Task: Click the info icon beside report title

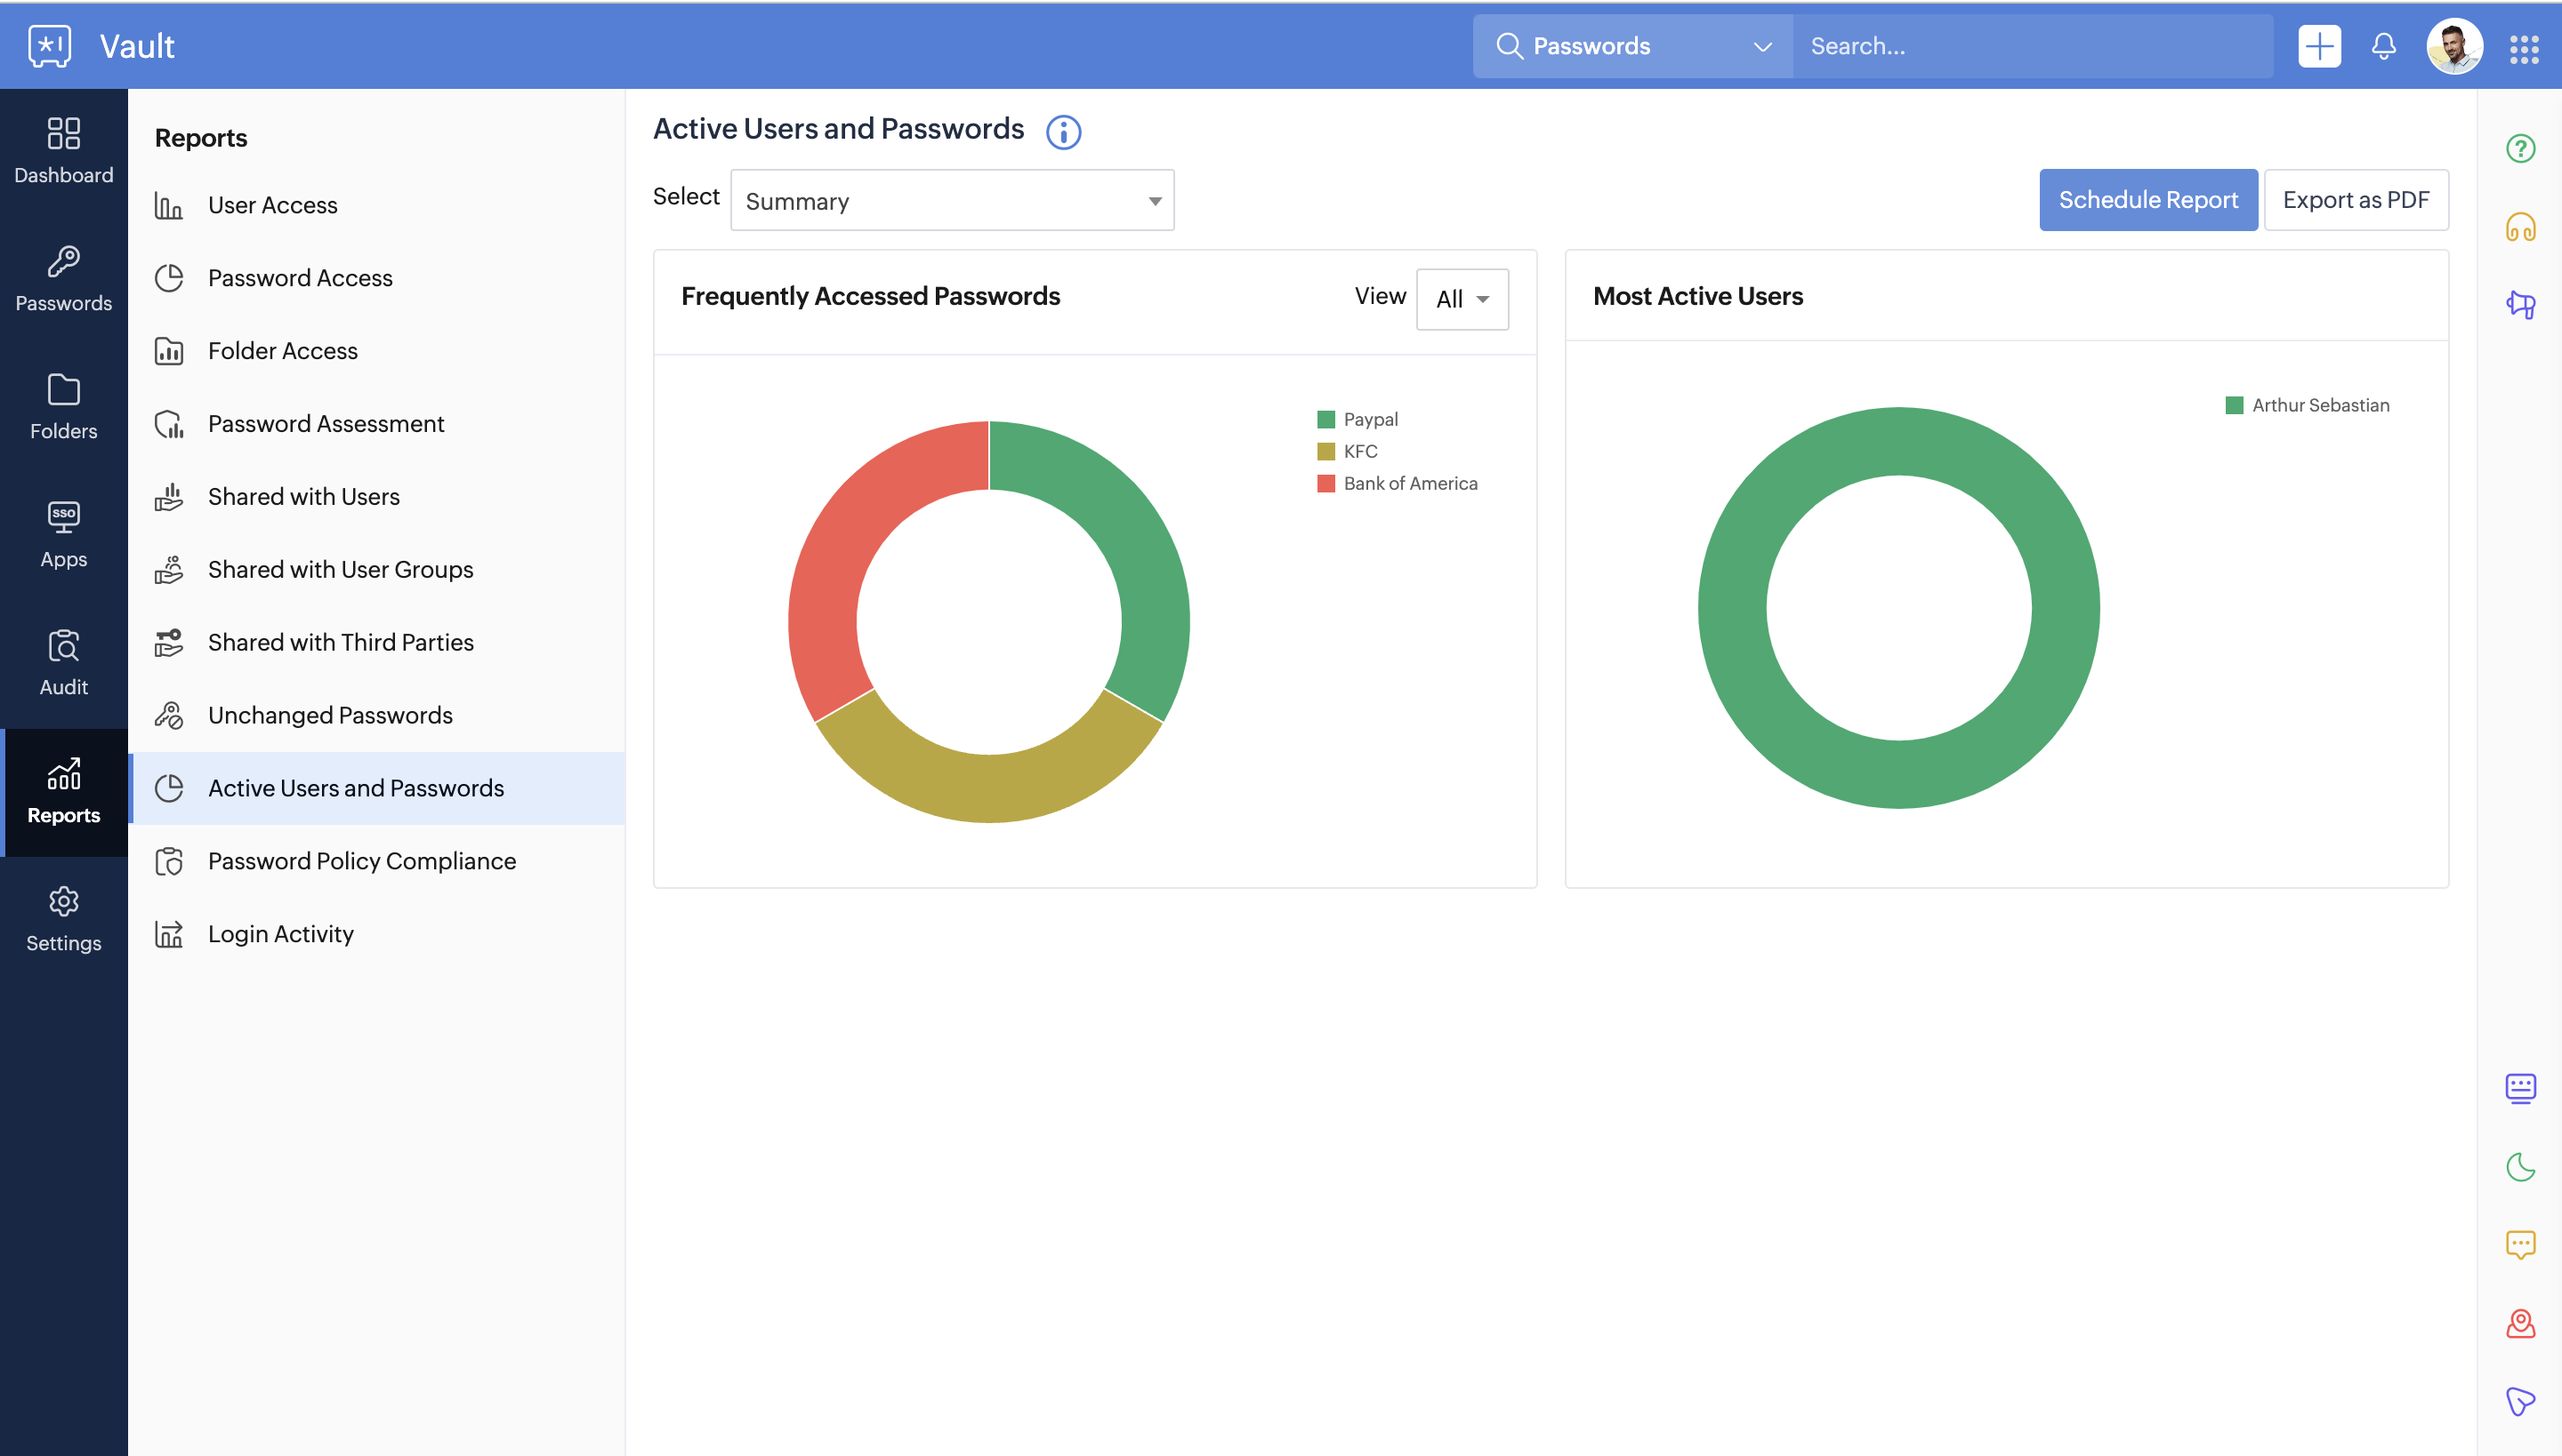Action: coord(1063,132)
